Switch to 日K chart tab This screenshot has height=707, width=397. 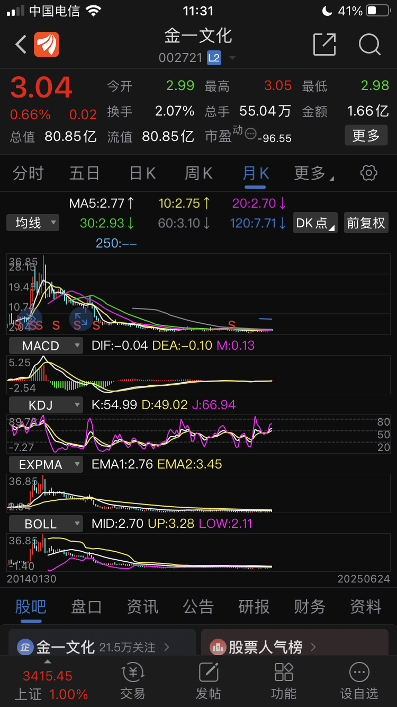[x=142, y=173]
